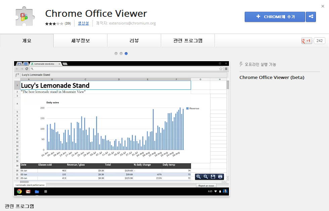The image size is (329, 211).
Task: Click the battery status icon
Action: click(220, 191)
